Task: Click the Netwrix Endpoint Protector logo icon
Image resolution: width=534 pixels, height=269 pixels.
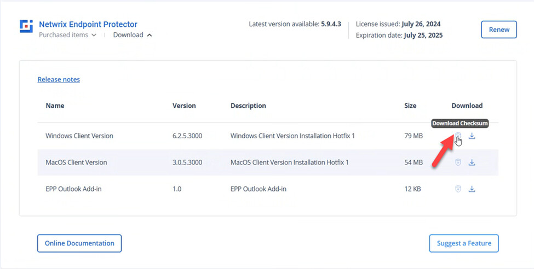Action: tap(26, 26)
